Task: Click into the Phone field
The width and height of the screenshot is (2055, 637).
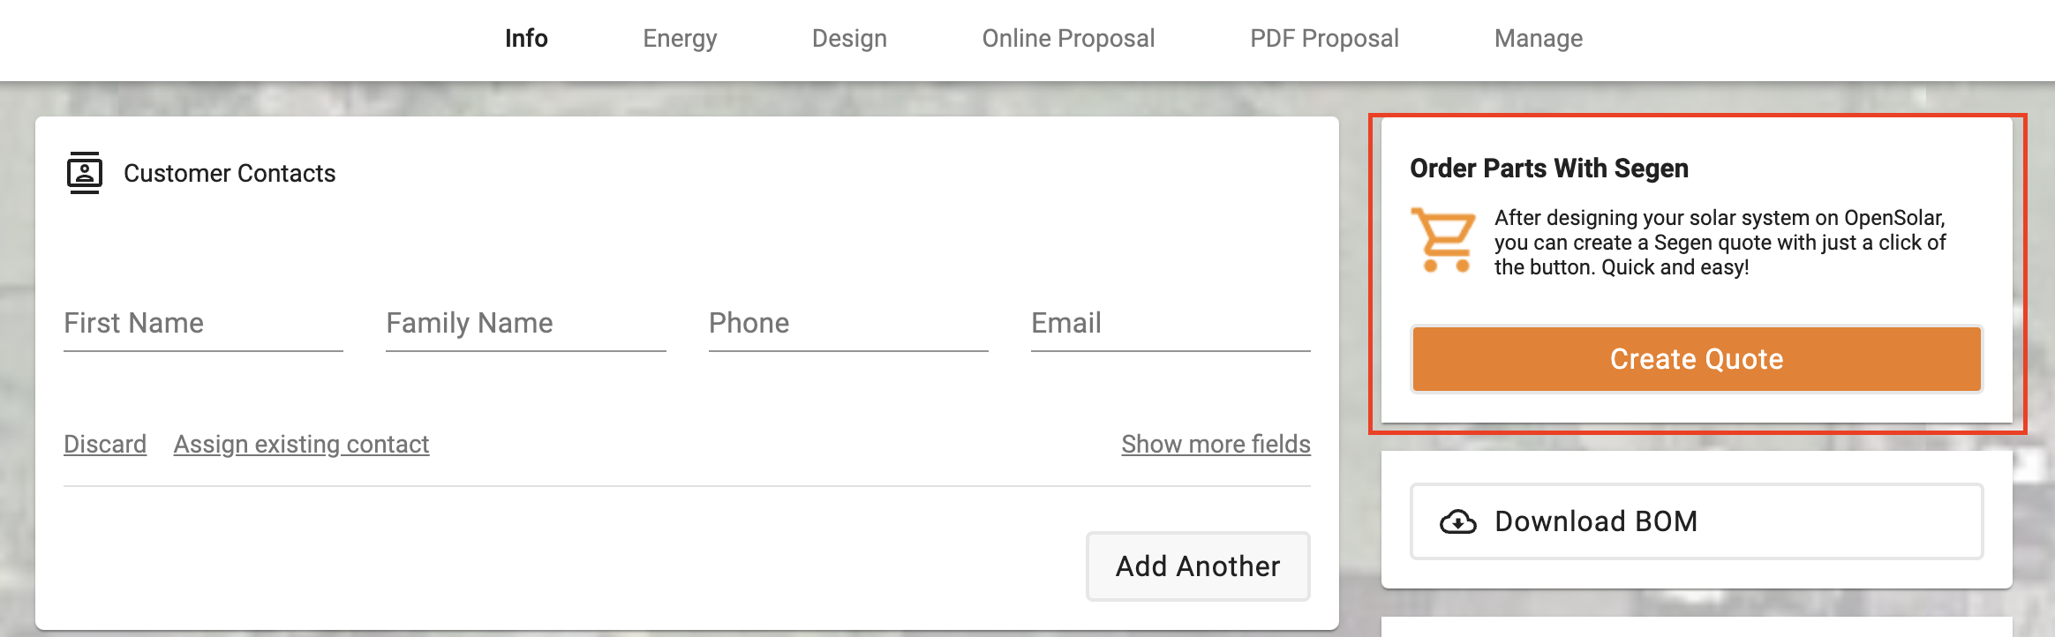Action: pyautogui.click(x=848, y=324)
